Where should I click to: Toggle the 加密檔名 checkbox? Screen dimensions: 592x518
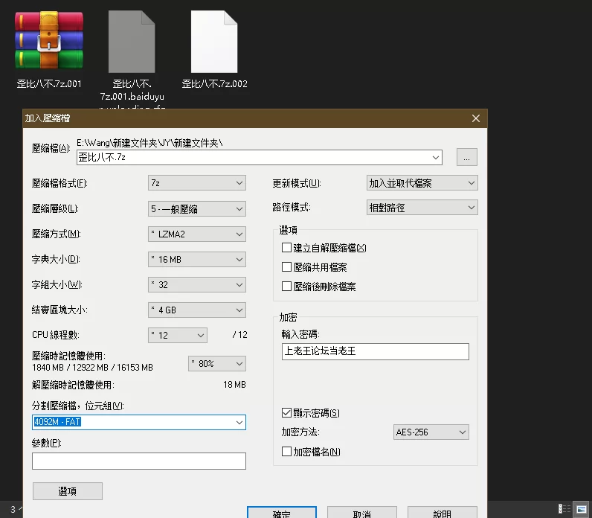click(287, 452)
